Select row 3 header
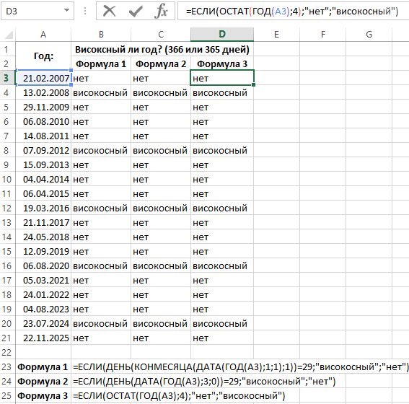 6,78
